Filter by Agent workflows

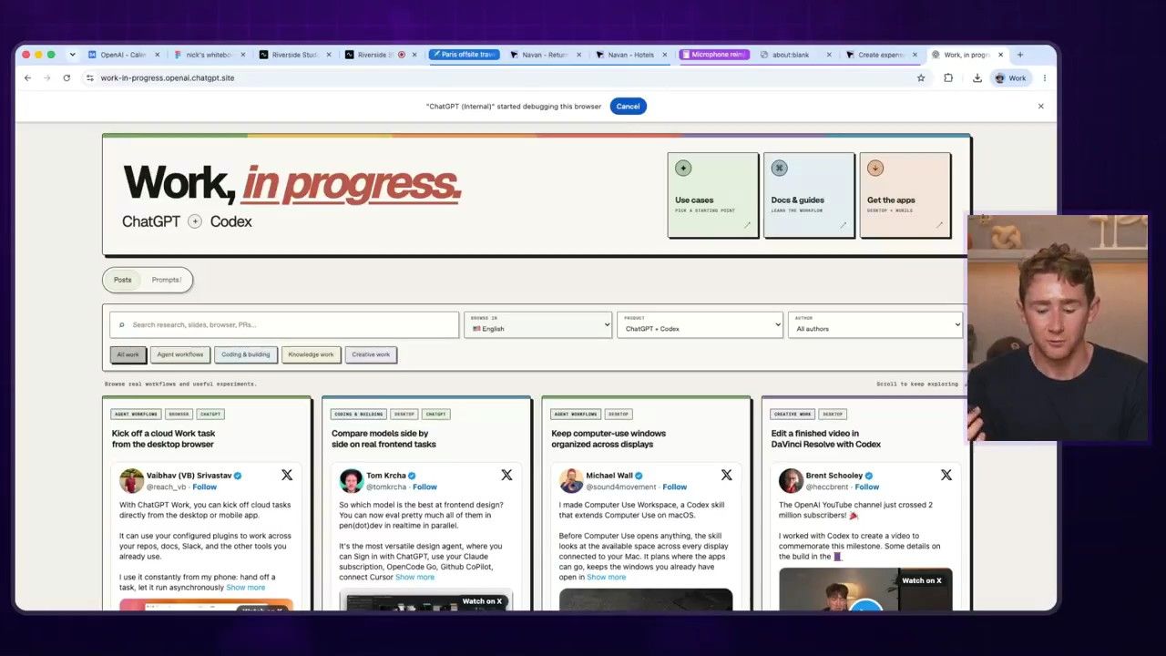[180, 354]
